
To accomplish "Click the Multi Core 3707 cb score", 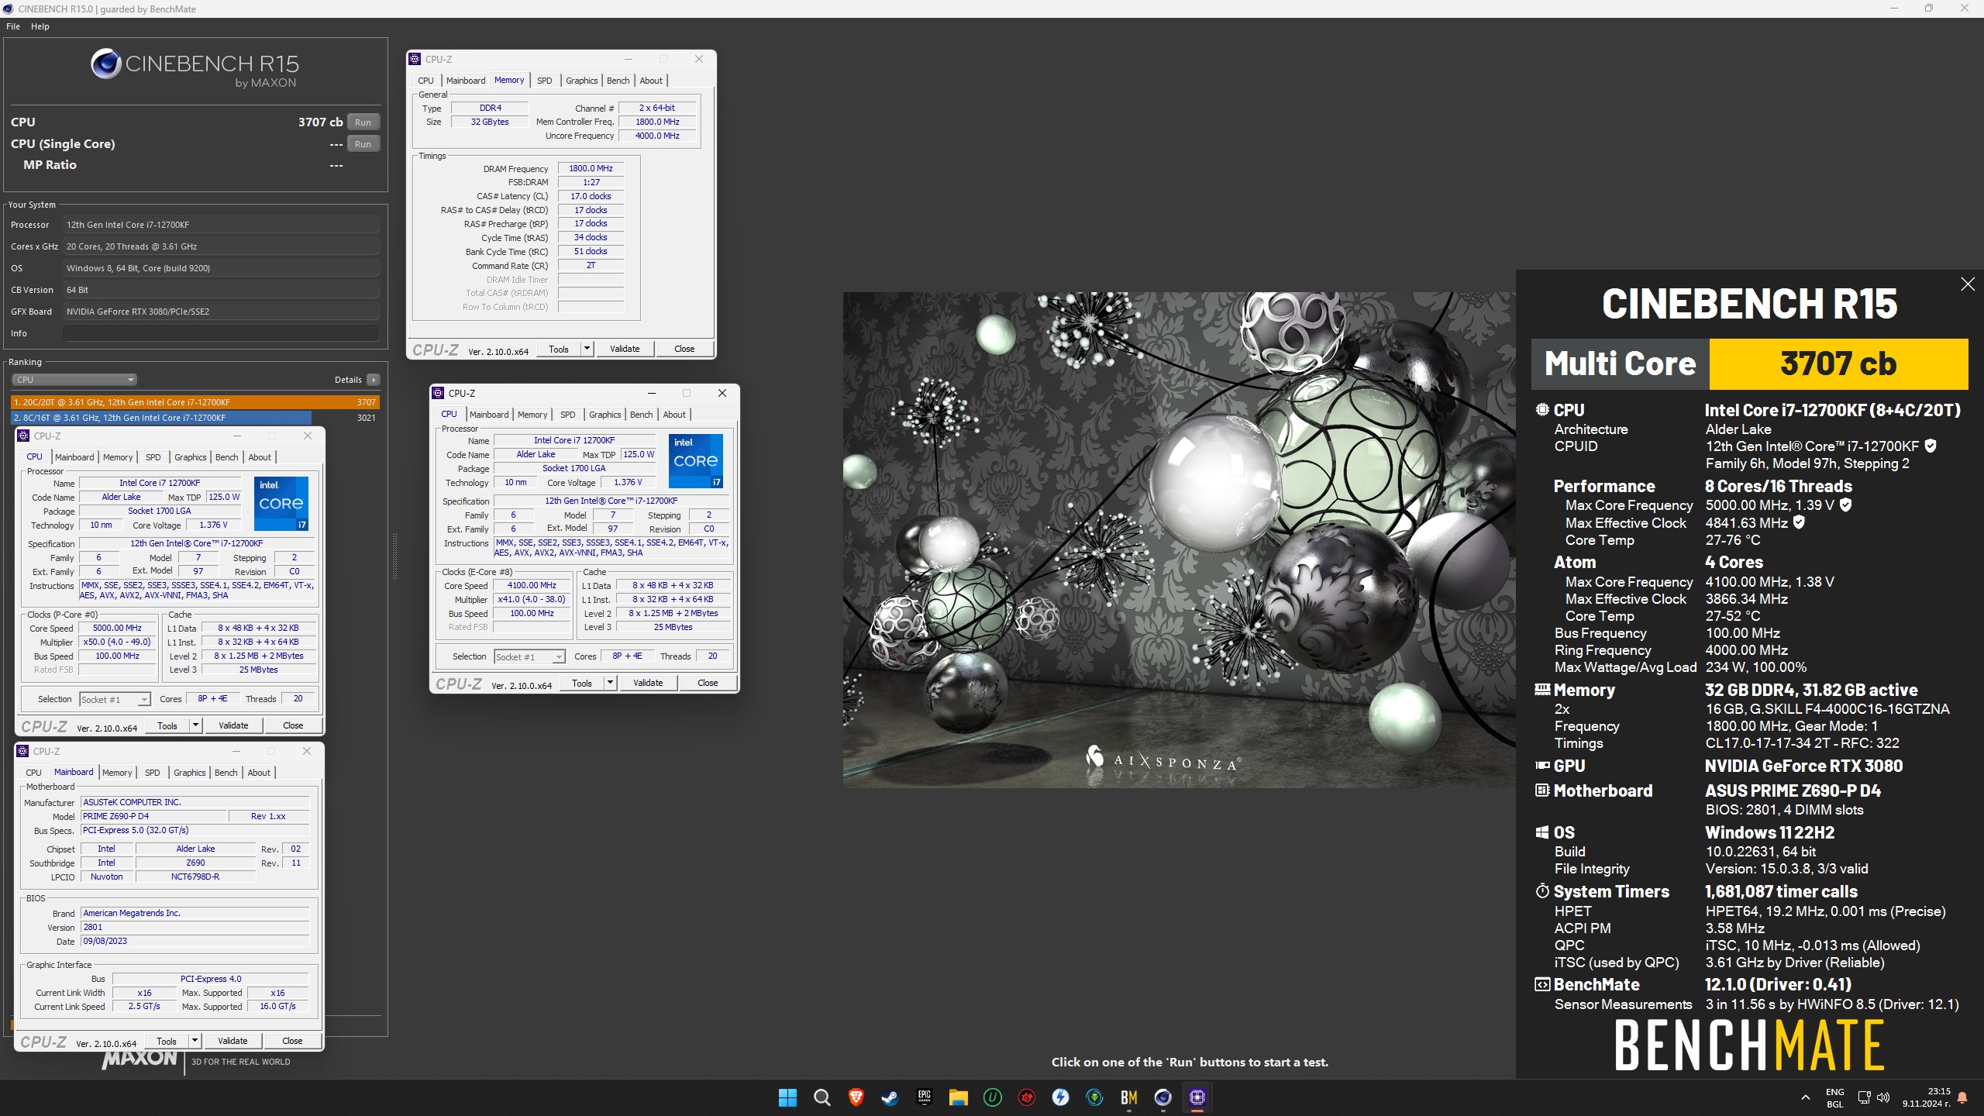I will click(x=1838, y=363).
